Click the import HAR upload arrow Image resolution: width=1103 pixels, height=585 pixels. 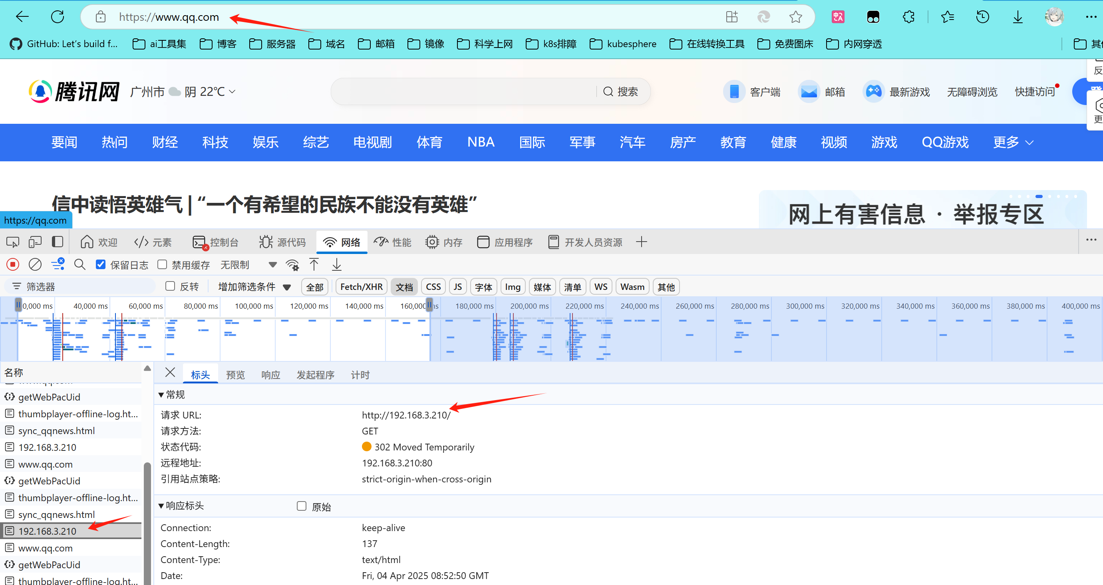[x=314, y=265]
